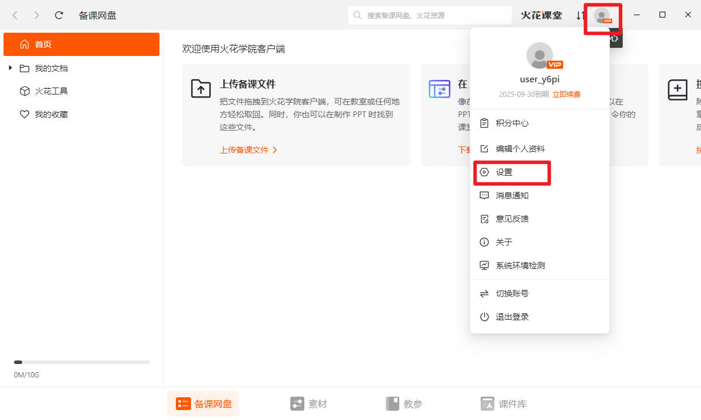Open the transfer list arrows icon

pyautogui.click(x=579, y=15)
